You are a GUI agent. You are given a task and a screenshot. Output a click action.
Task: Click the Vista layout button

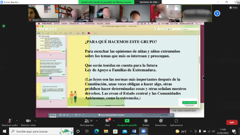(x=233, y=8)
